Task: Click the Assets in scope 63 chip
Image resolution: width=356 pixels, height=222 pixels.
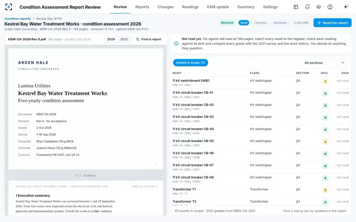Action: [x=190, y=63]
